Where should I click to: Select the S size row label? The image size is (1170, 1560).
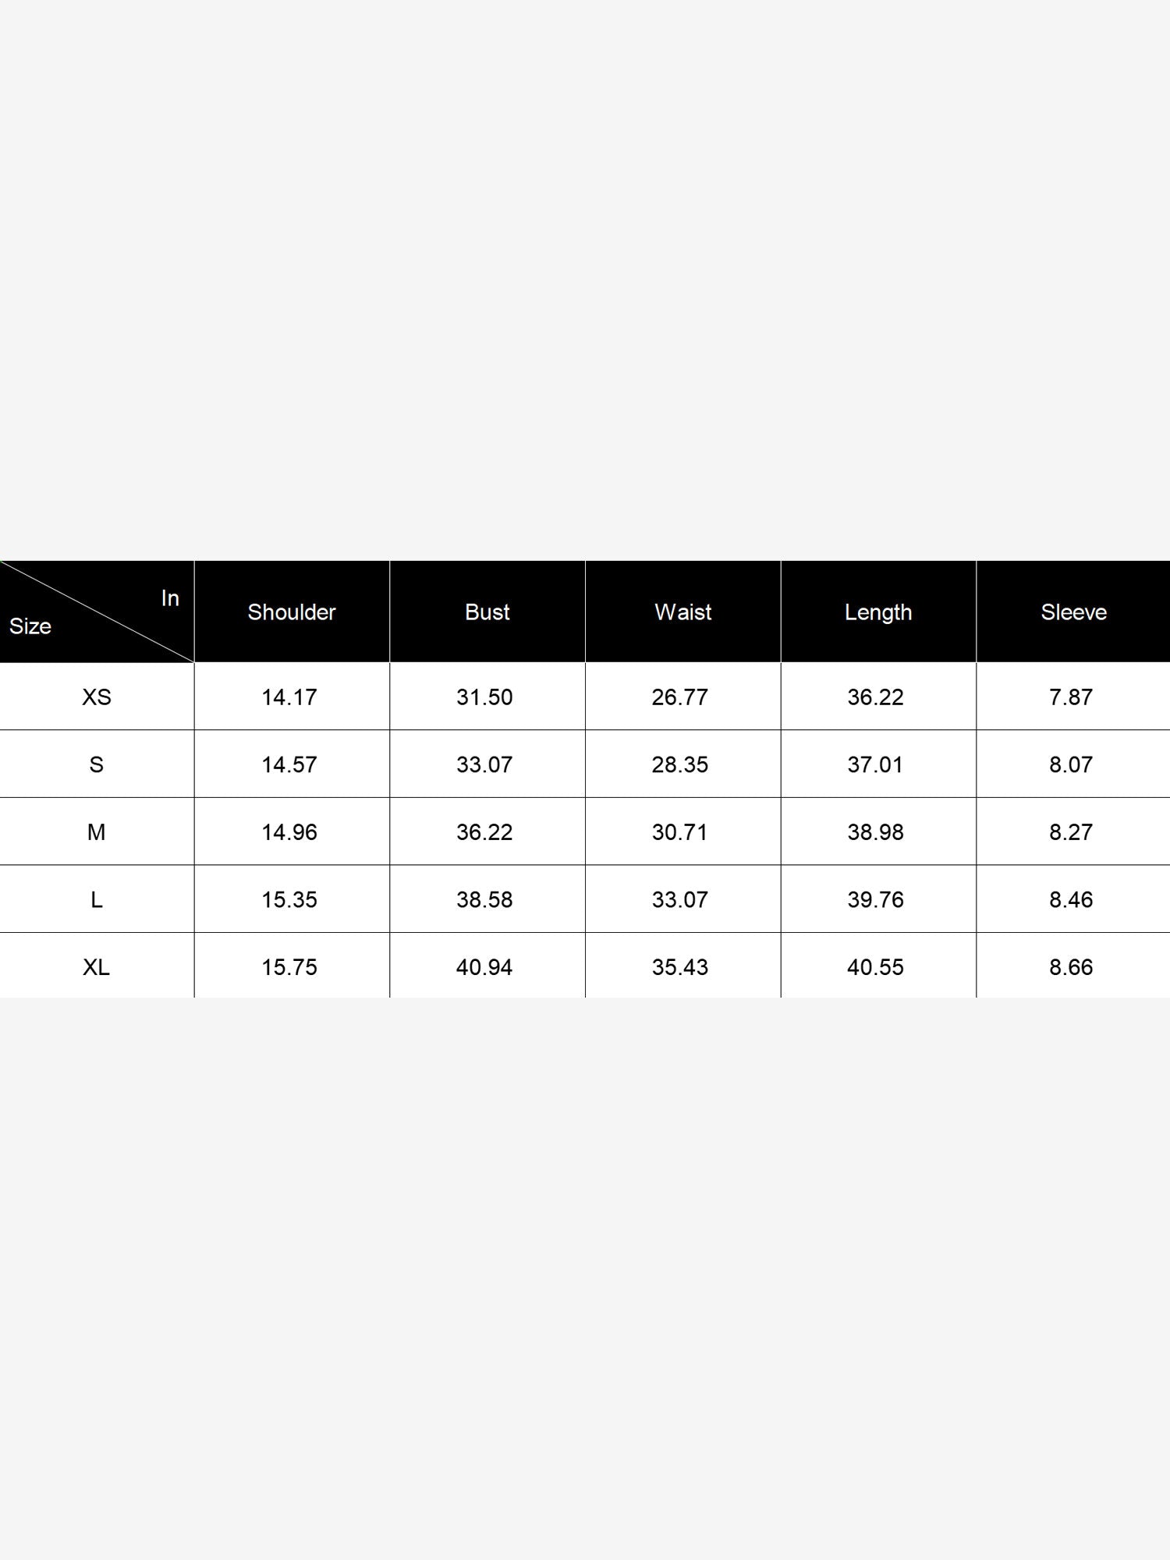[x=97, y=764]
